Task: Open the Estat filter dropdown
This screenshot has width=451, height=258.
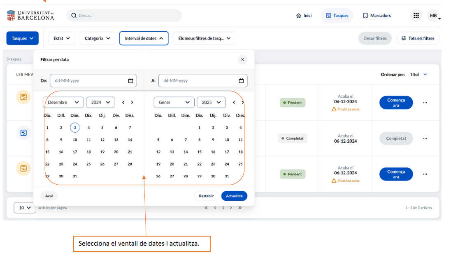Action: 62,38
